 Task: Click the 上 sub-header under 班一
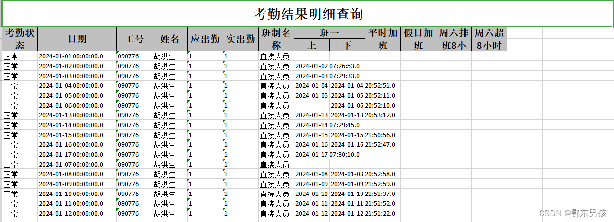click(312, 45)
